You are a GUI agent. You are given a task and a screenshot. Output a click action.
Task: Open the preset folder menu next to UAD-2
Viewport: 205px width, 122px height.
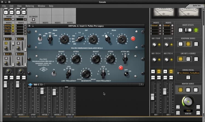42,85
